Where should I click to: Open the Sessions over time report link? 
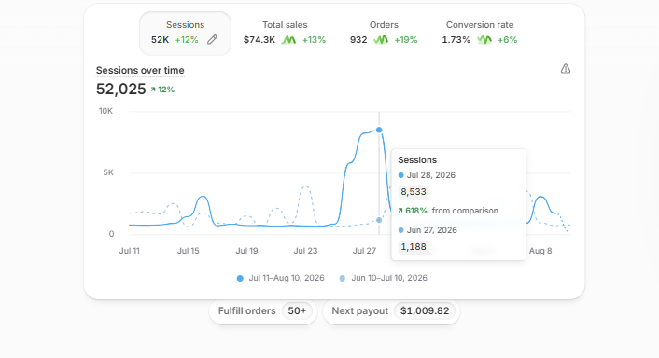click(x=140, y=70)
